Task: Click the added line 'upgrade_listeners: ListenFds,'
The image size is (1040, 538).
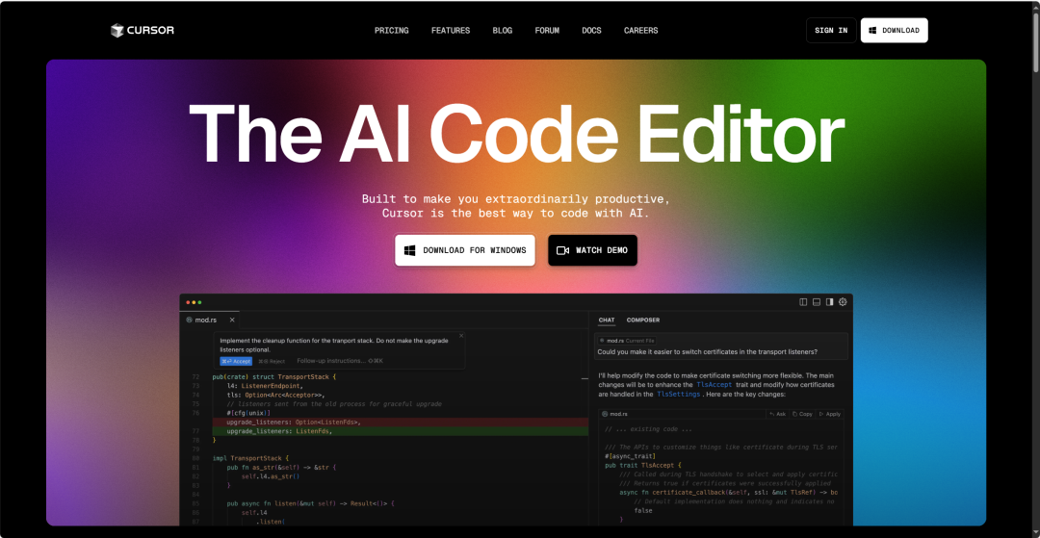Action: pyautogui.click(x=400, y=431)
